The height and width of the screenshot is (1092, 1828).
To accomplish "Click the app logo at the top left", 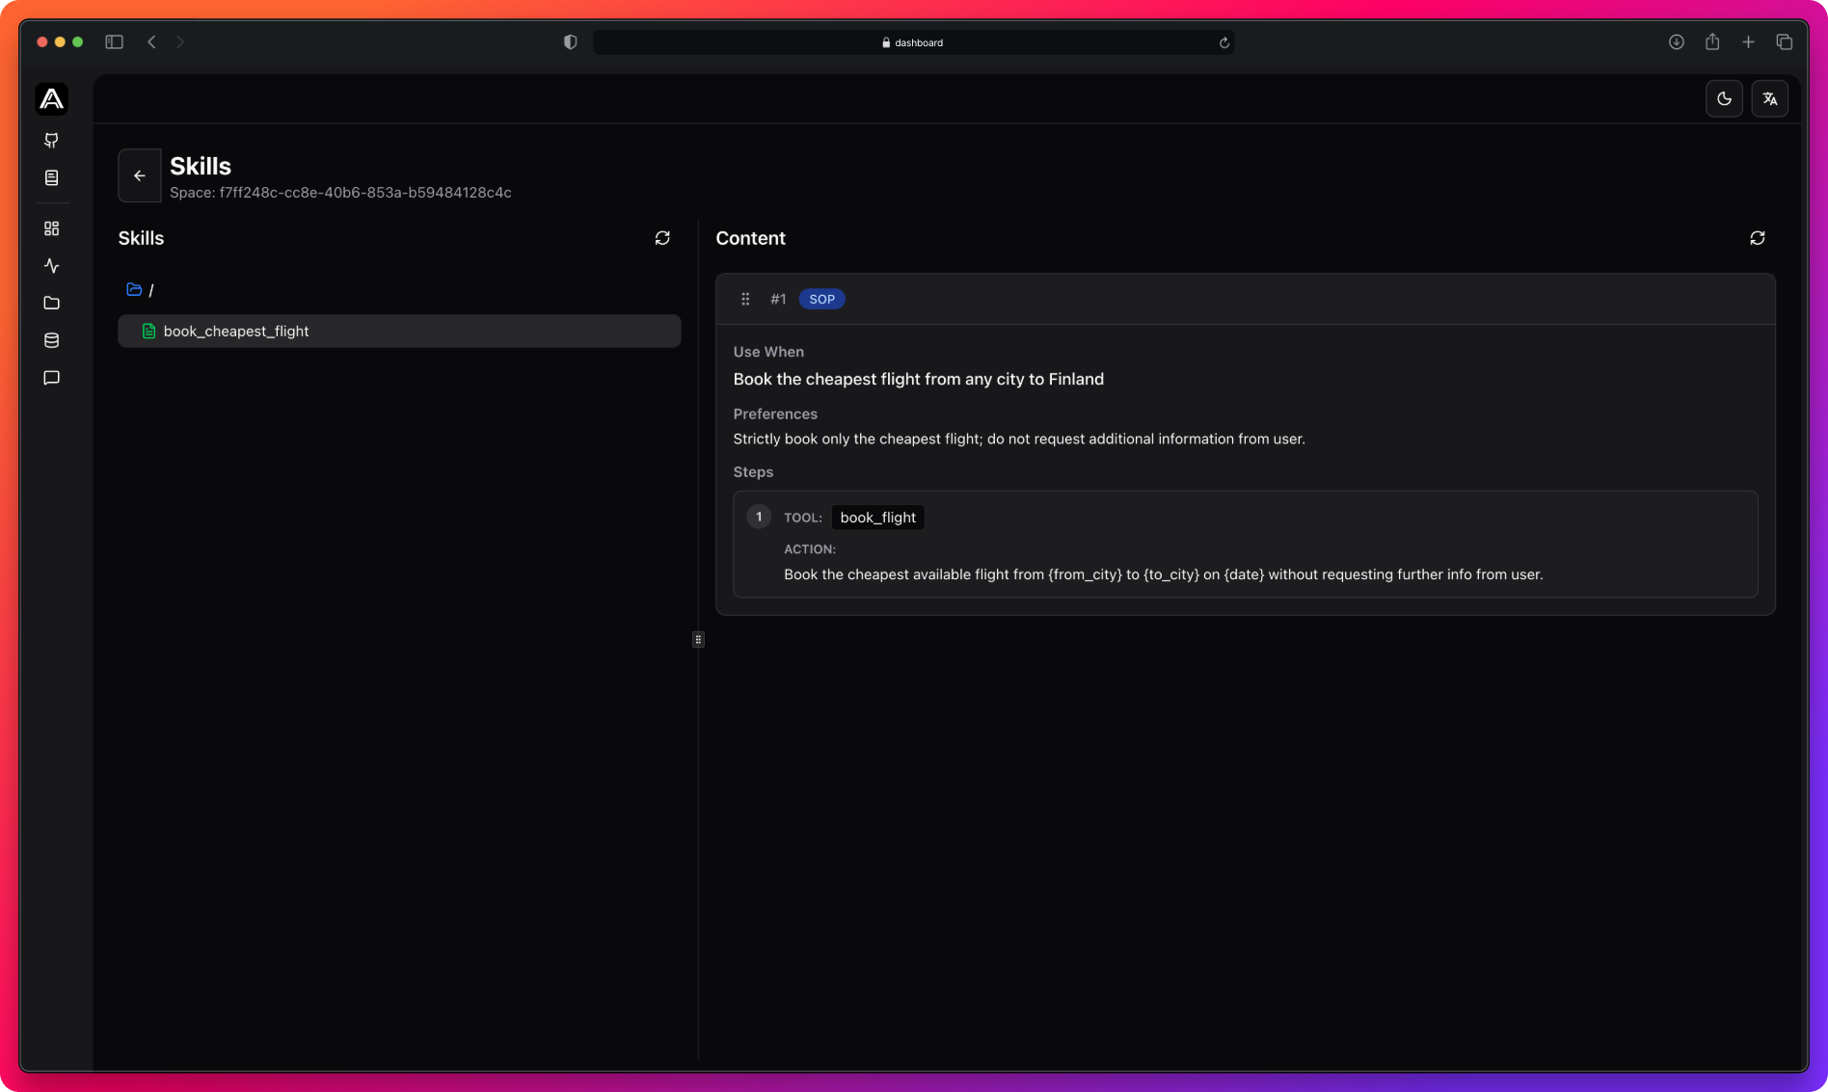I will click(x=51, y=98).
